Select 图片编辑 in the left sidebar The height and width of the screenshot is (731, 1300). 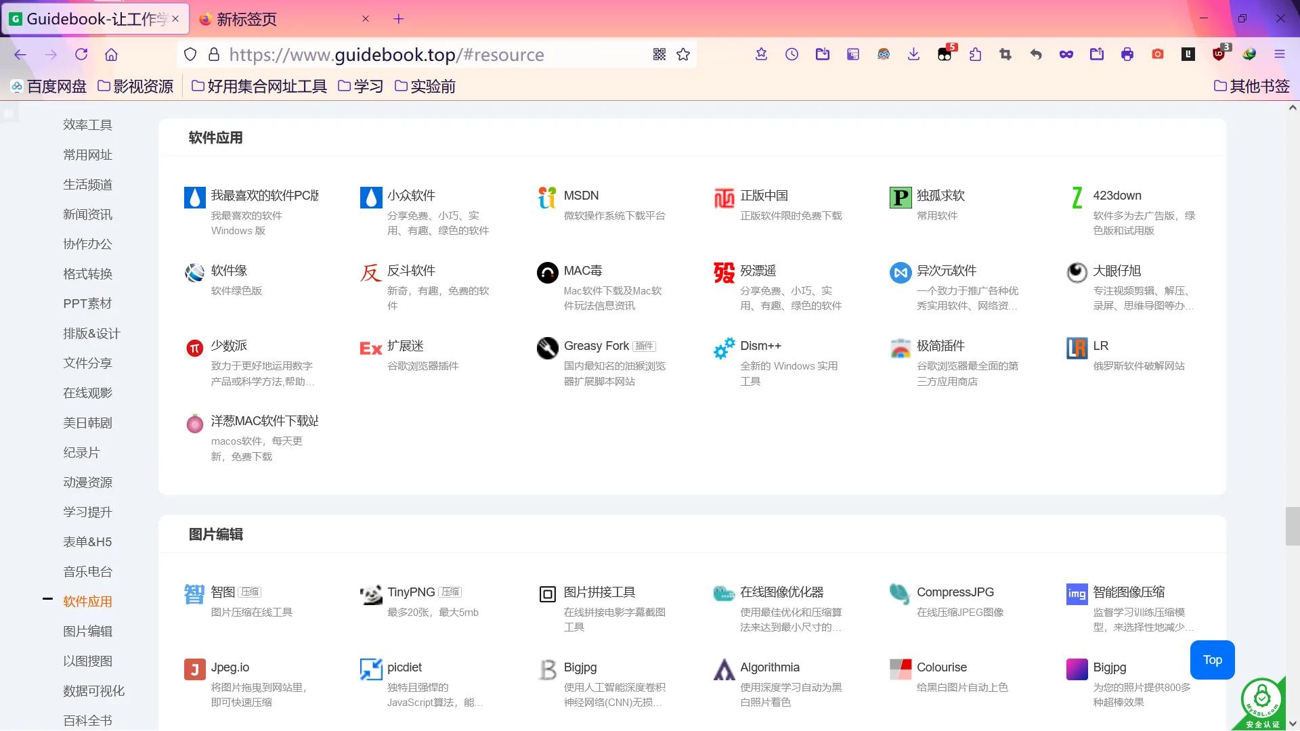click(87, 632)
